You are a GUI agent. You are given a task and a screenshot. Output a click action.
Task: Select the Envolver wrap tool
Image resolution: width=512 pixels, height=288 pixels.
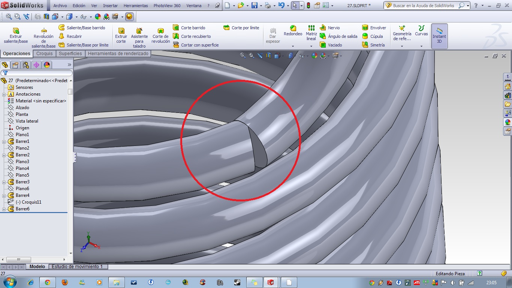click(374, 28)
